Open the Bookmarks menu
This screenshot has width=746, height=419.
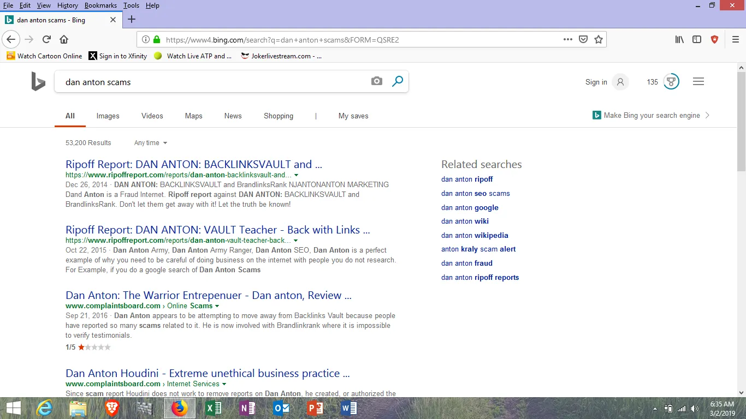tap(100, 5)
